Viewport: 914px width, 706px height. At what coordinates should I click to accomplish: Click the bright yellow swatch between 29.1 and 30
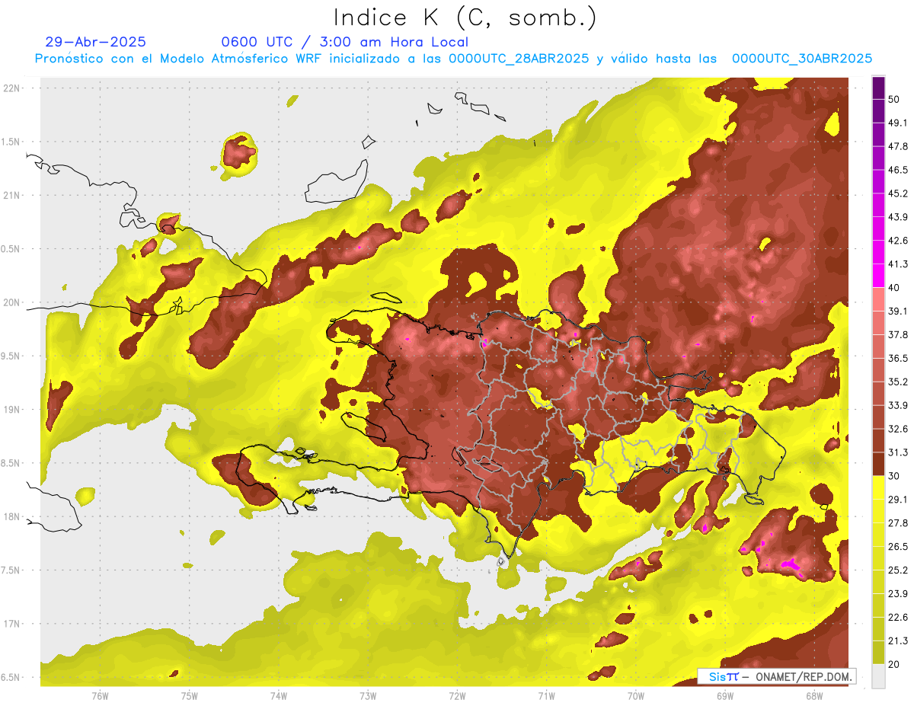878,487
